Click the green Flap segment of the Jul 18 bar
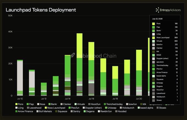 tap(115, 84)
